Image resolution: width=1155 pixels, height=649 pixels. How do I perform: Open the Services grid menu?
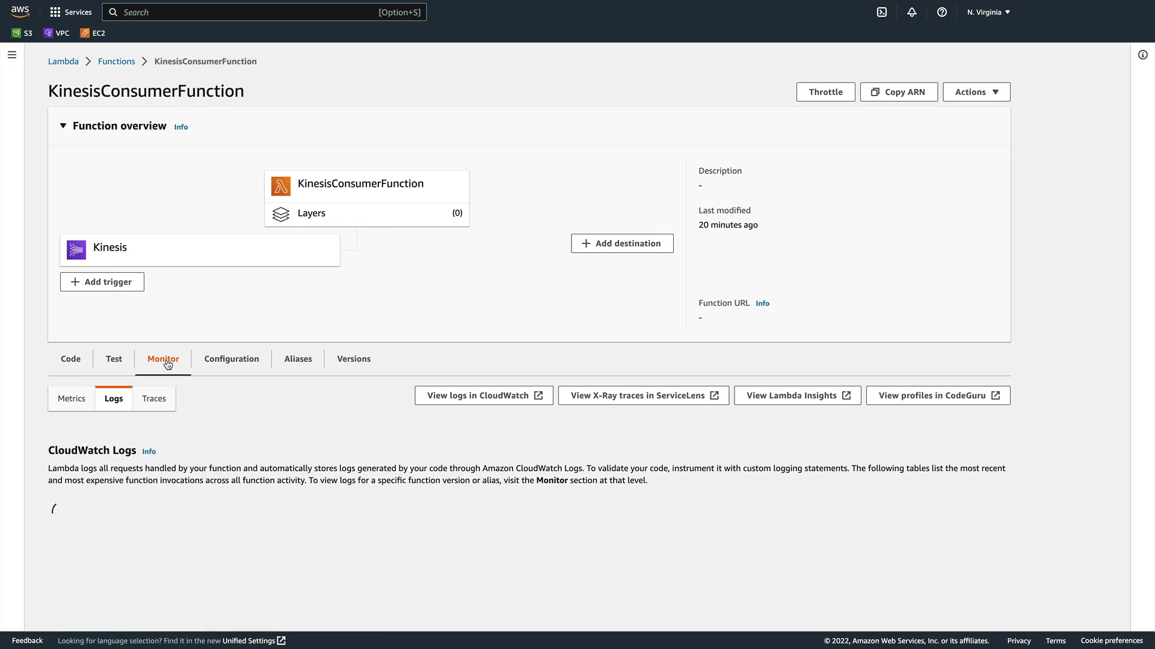click(70, 12)
